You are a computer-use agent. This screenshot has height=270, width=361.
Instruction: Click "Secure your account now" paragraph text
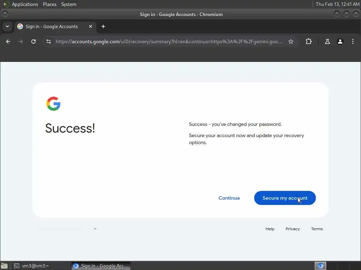(x=246, y=139)
